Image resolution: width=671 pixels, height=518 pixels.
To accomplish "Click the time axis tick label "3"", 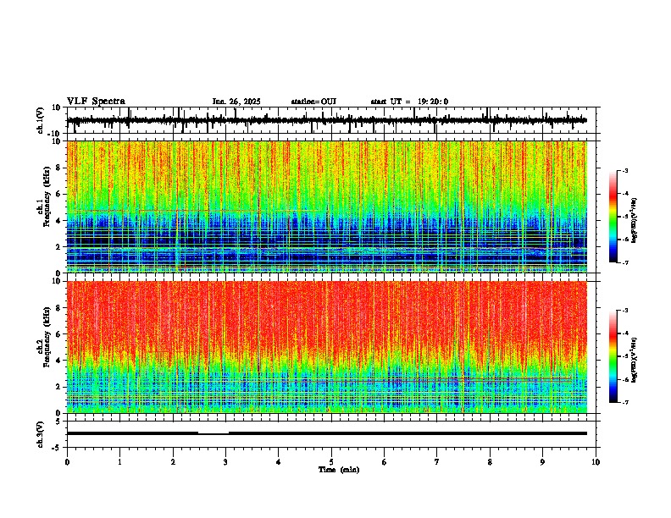I will pos(225,462).
